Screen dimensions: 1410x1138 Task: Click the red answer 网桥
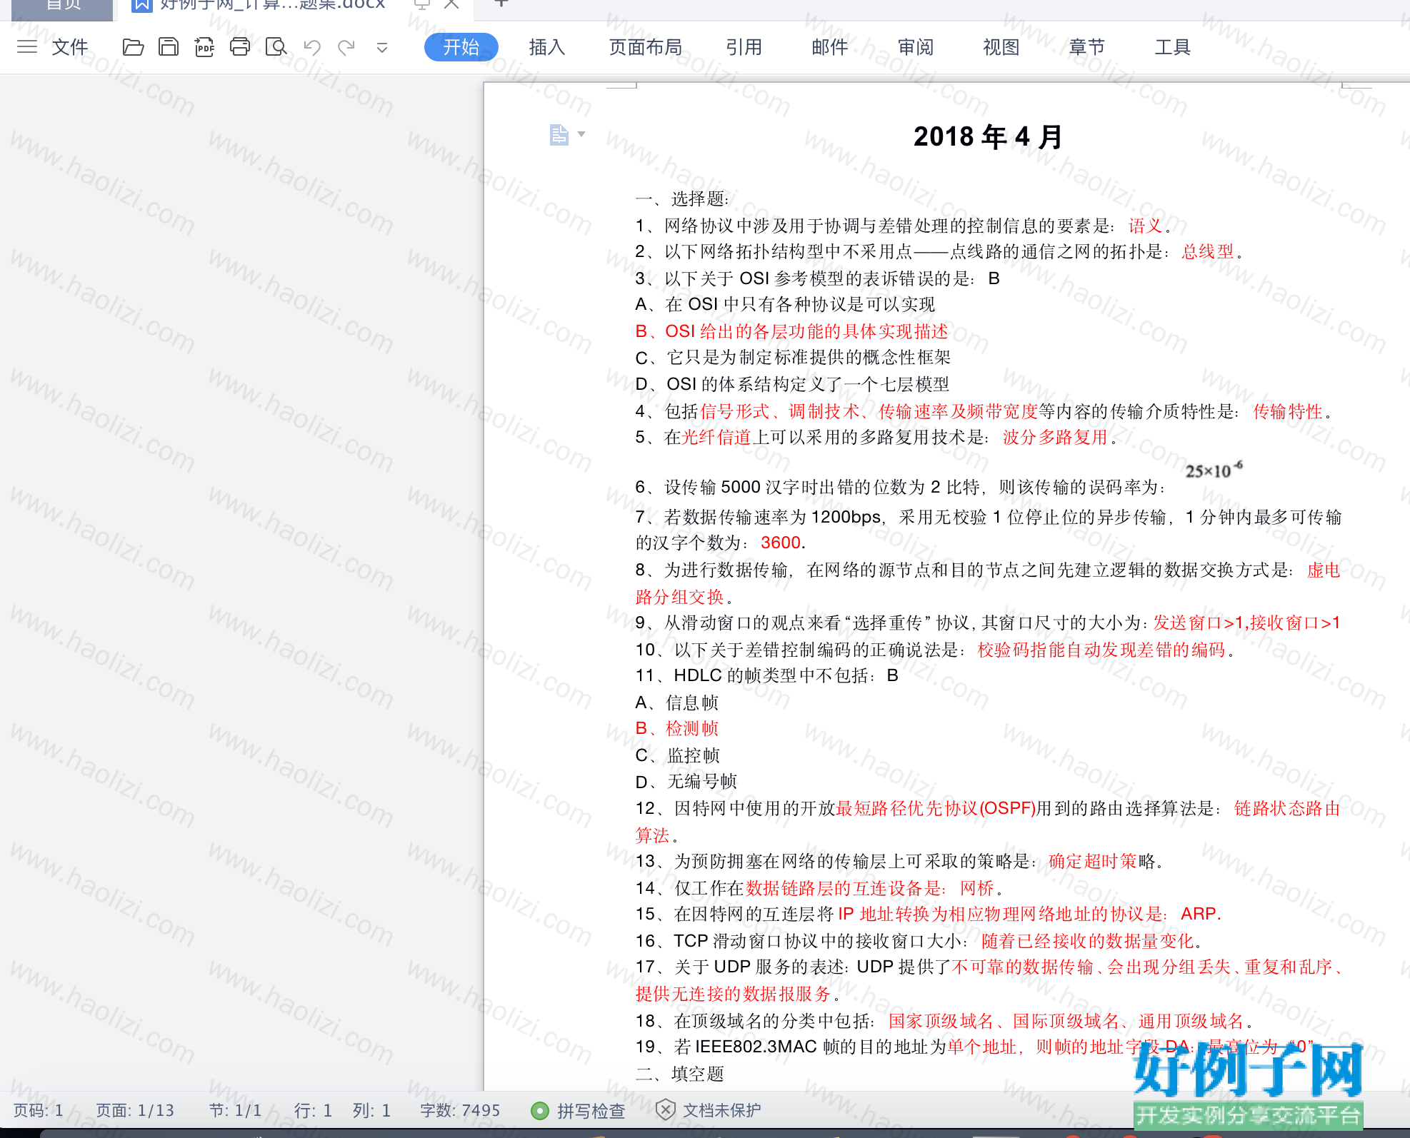tap(977, 888)
